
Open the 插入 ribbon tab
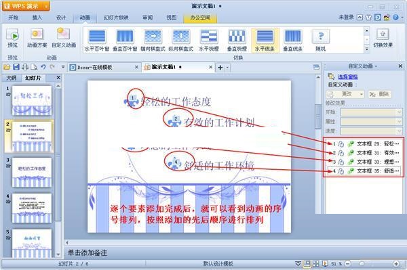pos(37,18)
